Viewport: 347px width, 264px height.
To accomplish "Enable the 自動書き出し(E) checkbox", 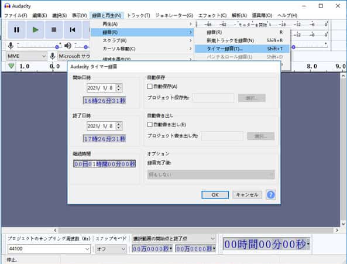I will coord(150,124).
